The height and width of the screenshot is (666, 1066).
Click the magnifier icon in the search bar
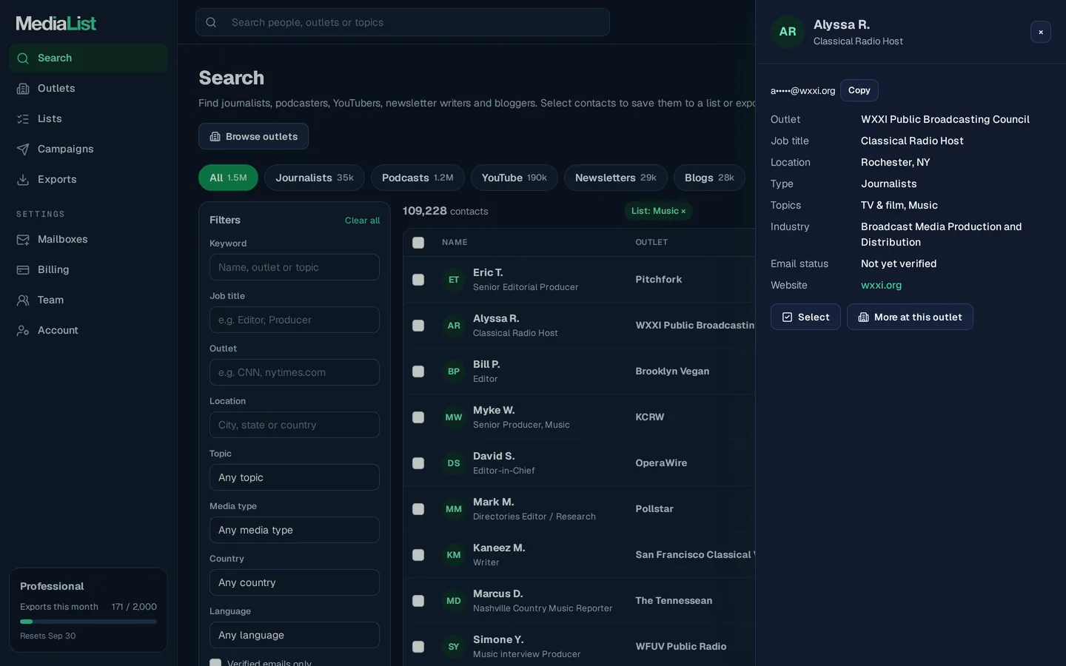tap(211, 22)
